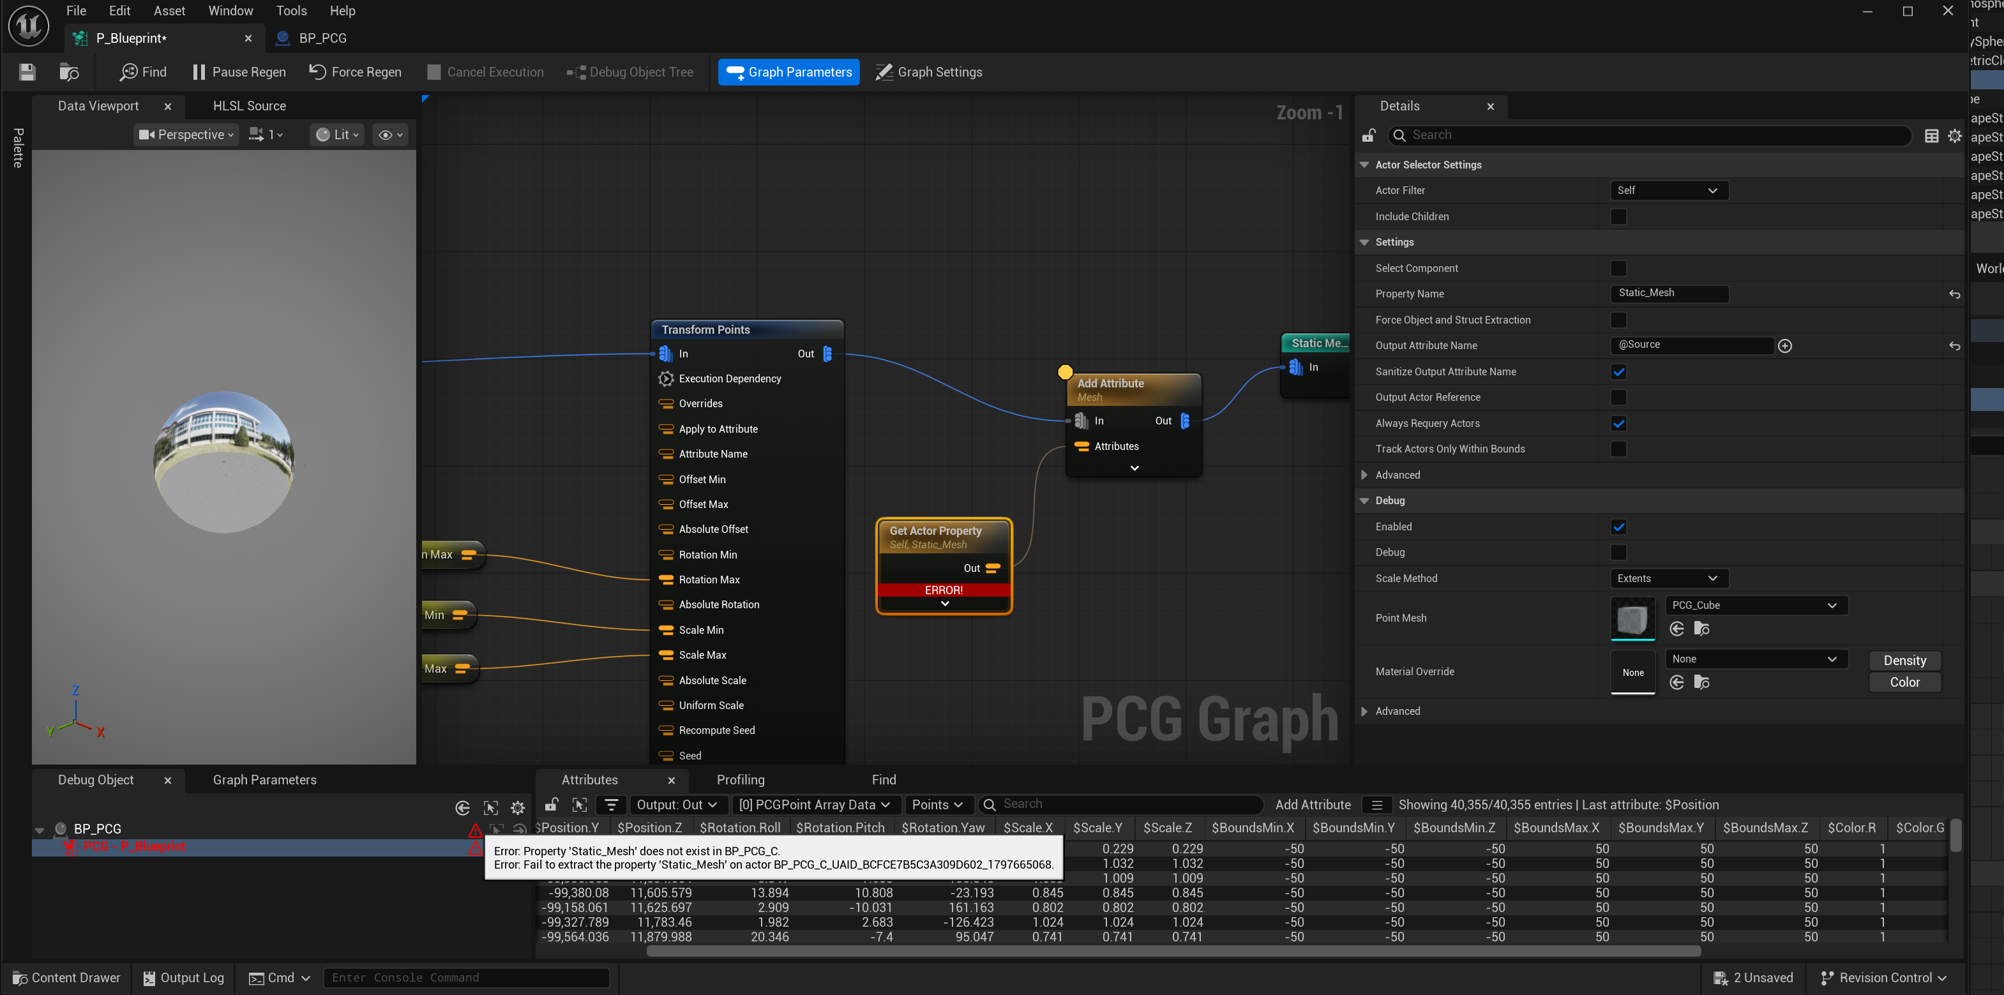2004x995 pixels.
Task: Use selected asset for Point Mesh
Action: tap(1677, 629)
